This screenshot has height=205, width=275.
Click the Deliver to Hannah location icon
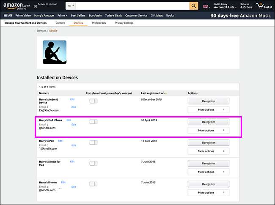36,7
